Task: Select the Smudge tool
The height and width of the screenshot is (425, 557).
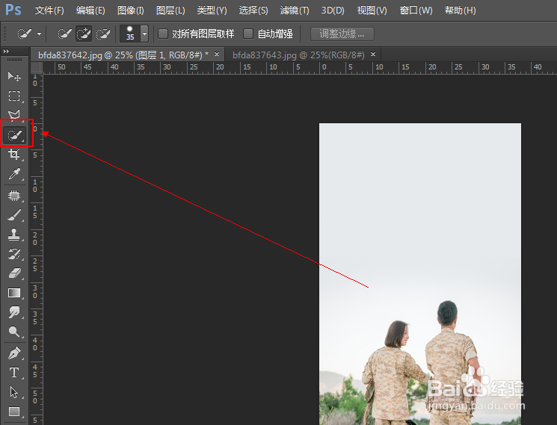Action: (x=14, y=312)
